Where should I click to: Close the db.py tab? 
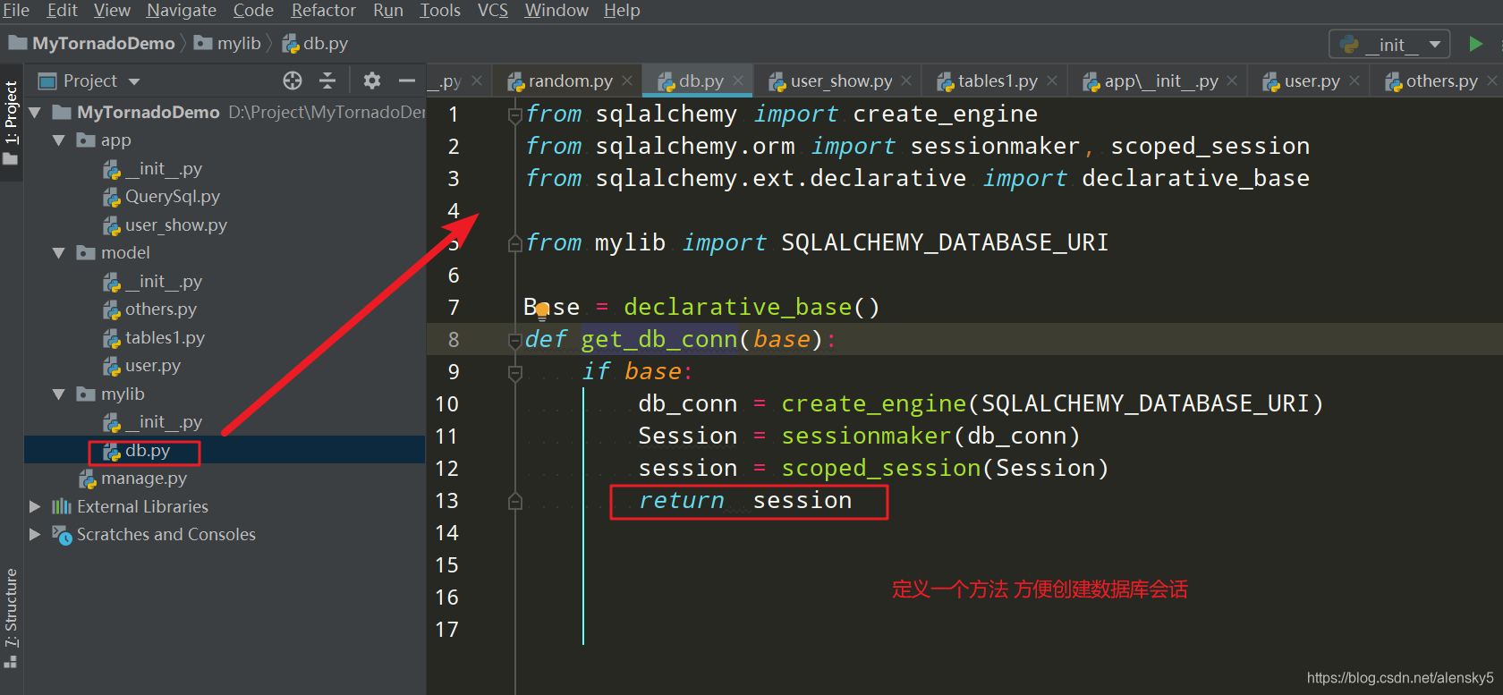[x=738, y=81]
